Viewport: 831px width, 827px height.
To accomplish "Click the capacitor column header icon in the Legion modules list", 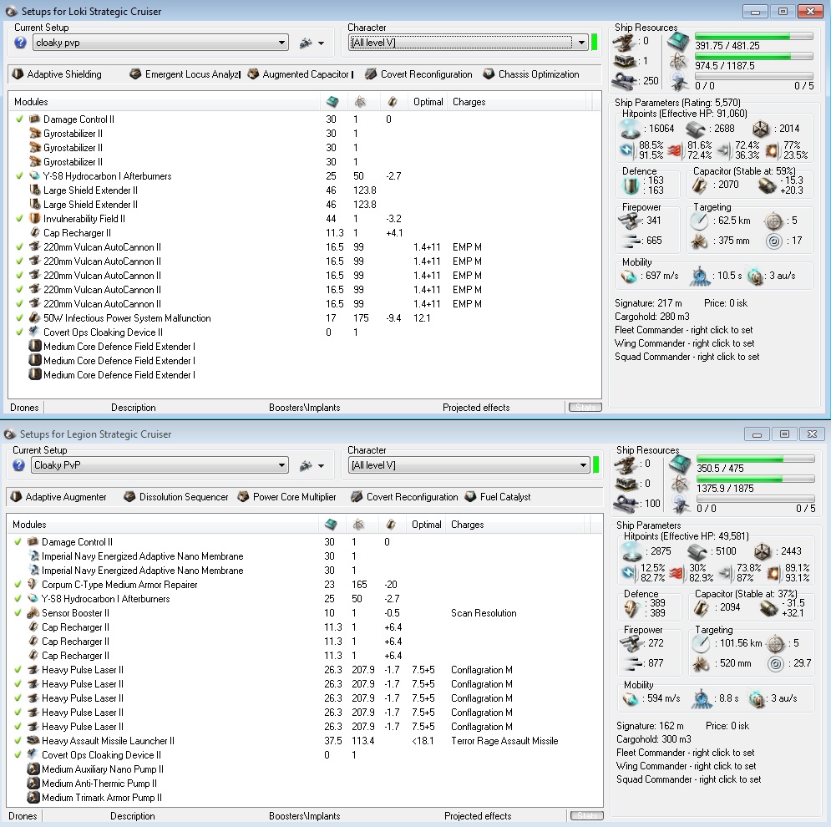I will click(x=391, y=524).
